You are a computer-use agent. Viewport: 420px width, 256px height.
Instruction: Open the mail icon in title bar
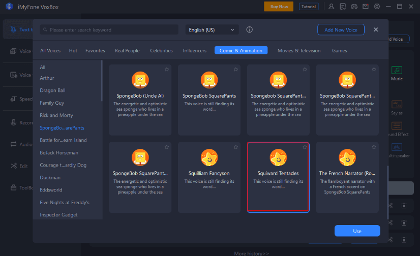coord(366,7)
